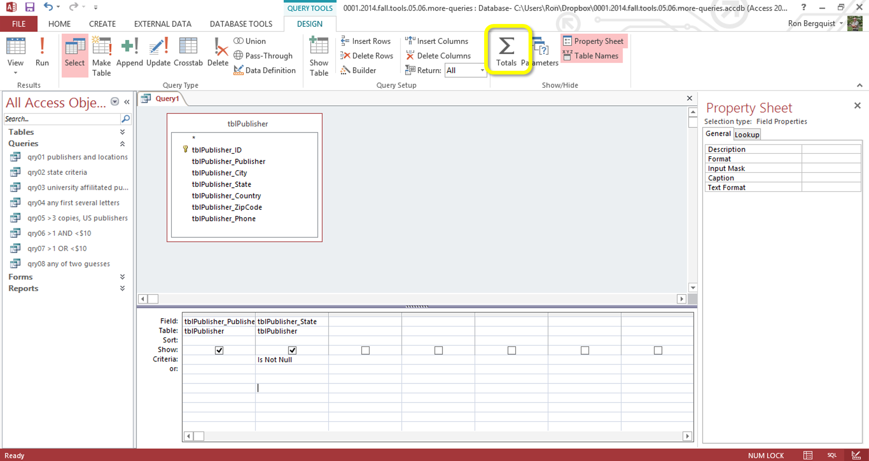
Task: Click the Delete query icon
Action: coord(218,52)
